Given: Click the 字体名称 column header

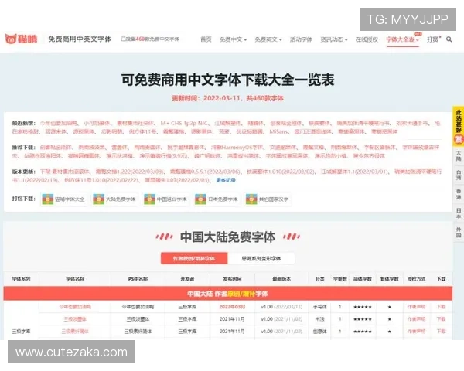Looking at the screenshot, I should pyautogui.click(x=75, y=279).
